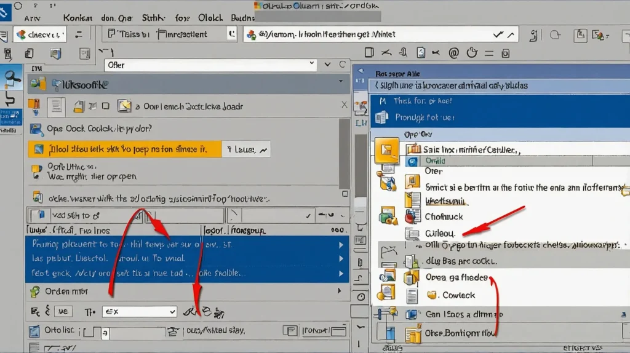Expand the 'Iliksoofik' header dropdown arrow
The width and height of the screenshot is (630, 353).
click(x=341, y=82)
